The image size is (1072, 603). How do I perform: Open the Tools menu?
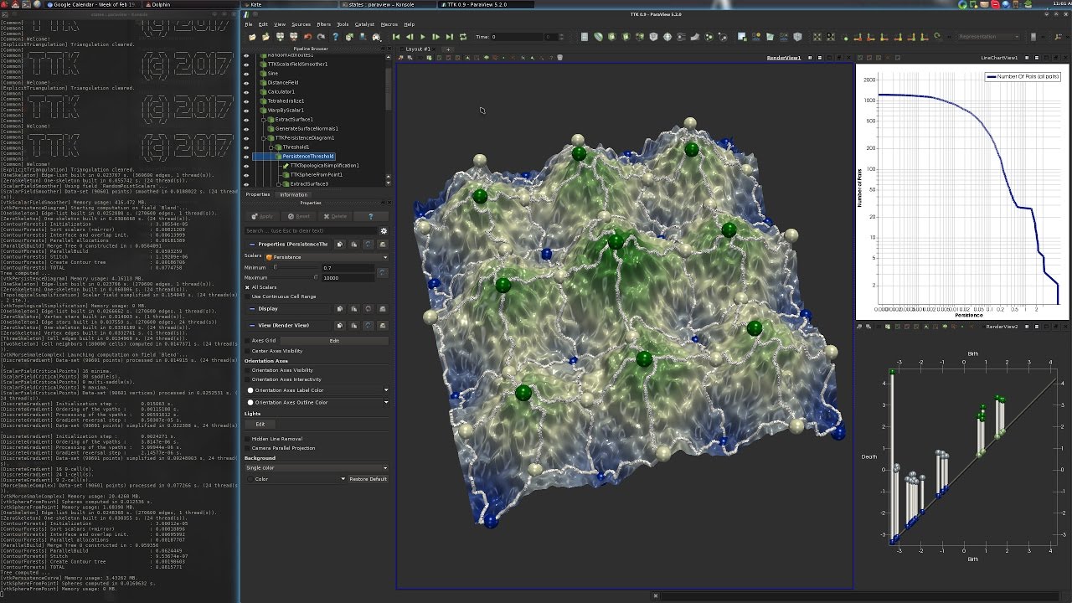point(343,24)
